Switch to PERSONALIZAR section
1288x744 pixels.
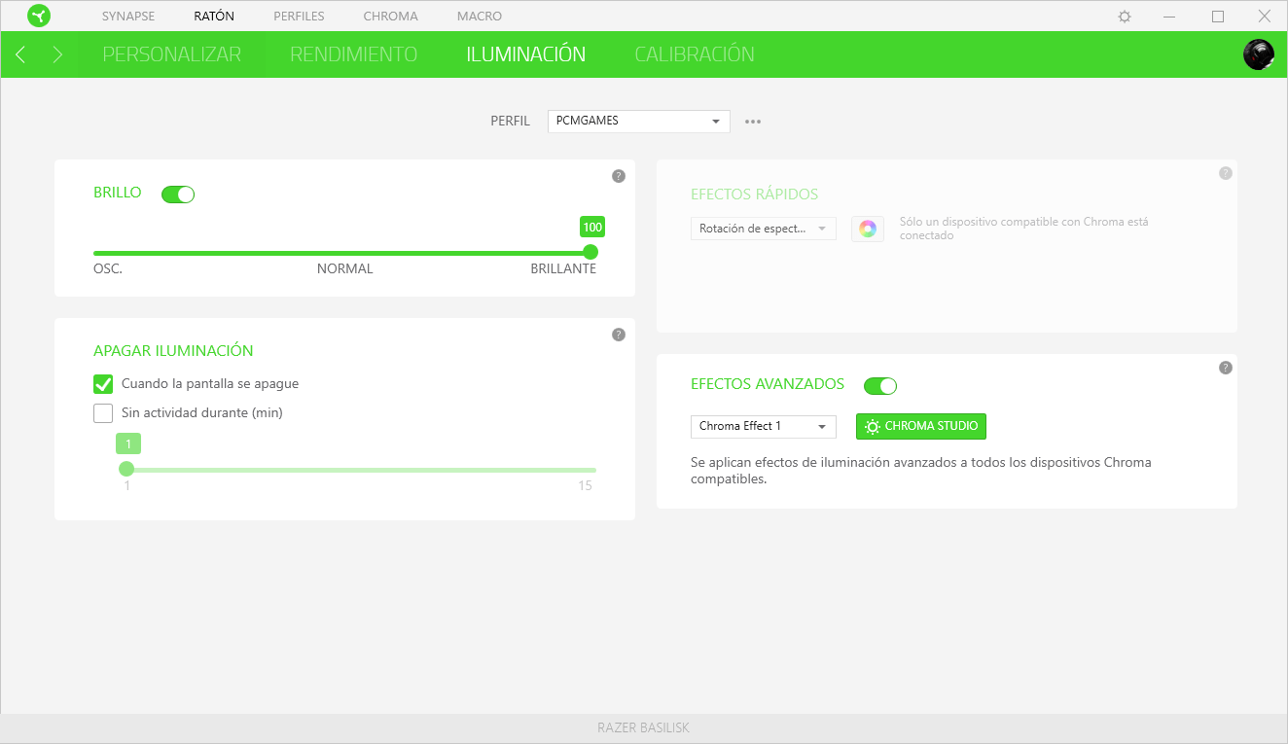coord(172,54)
